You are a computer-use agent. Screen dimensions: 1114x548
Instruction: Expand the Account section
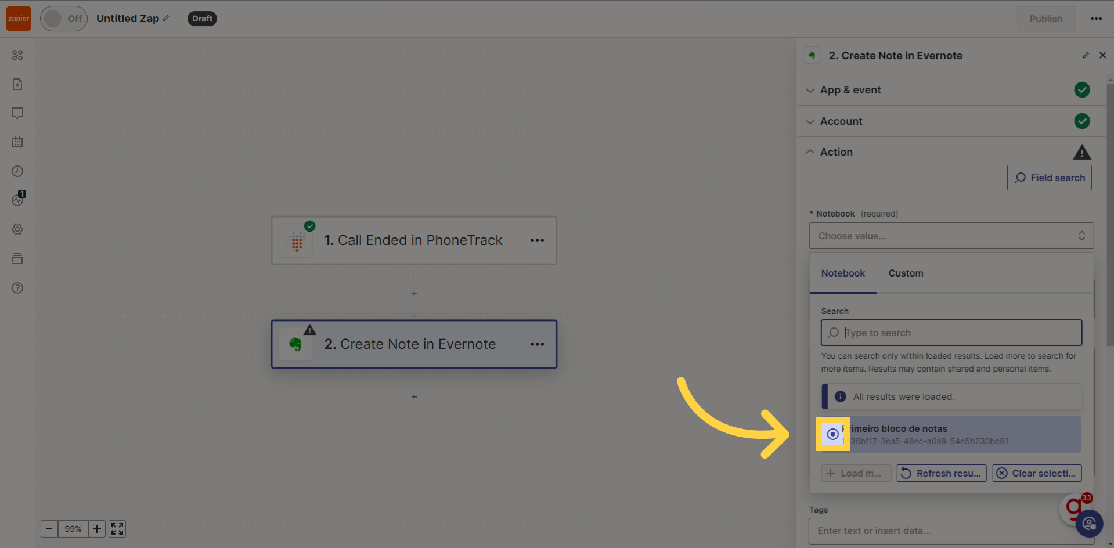point(950,121)
